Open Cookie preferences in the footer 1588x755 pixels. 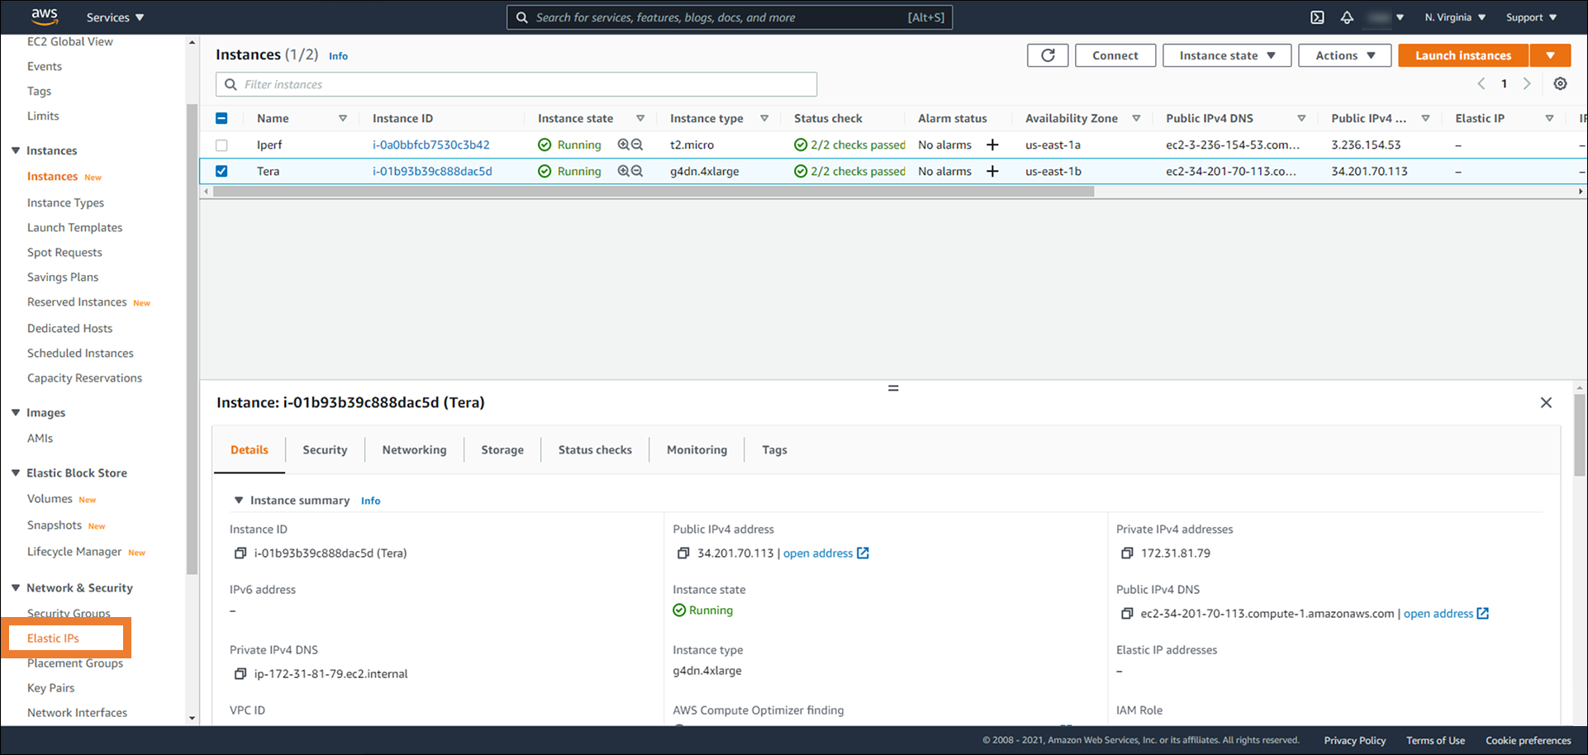[1528, 740]
